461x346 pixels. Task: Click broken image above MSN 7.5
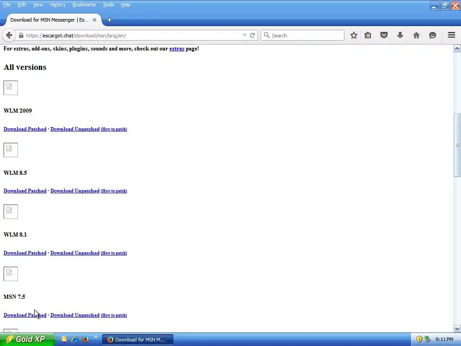(x=11, y=273)
